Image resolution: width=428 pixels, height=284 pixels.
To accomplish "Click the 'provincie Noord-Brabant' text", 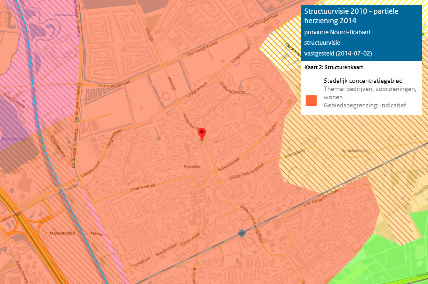I will 337,32.
